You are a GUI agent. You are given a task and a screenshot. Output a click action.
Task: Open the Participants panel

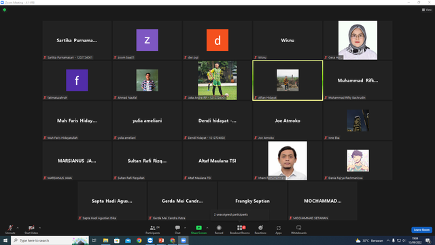(x=153, y=229)
